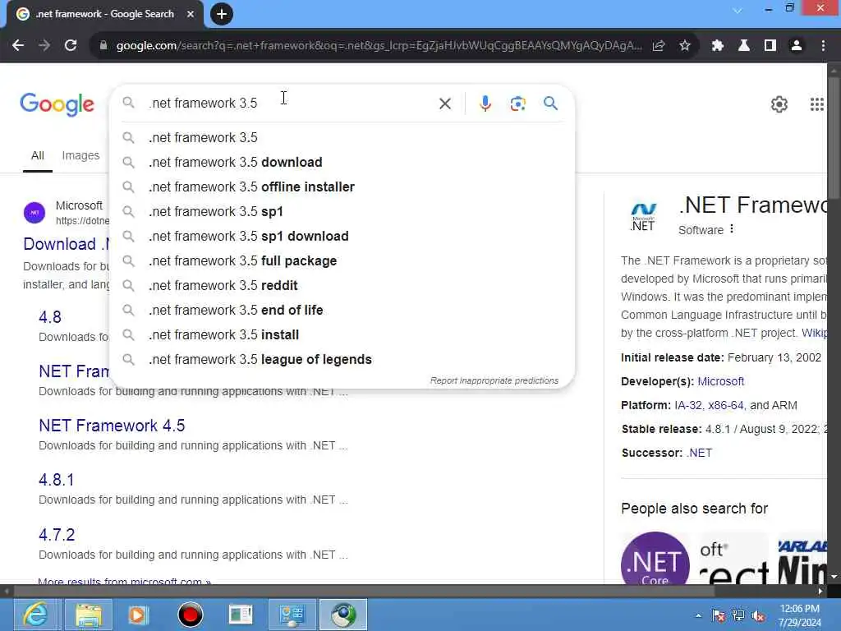The width and height of the screenshot is (841, 631).
Task: Select suggestion '.net framework 3.5 download'
Action: [x=342, y=162]
